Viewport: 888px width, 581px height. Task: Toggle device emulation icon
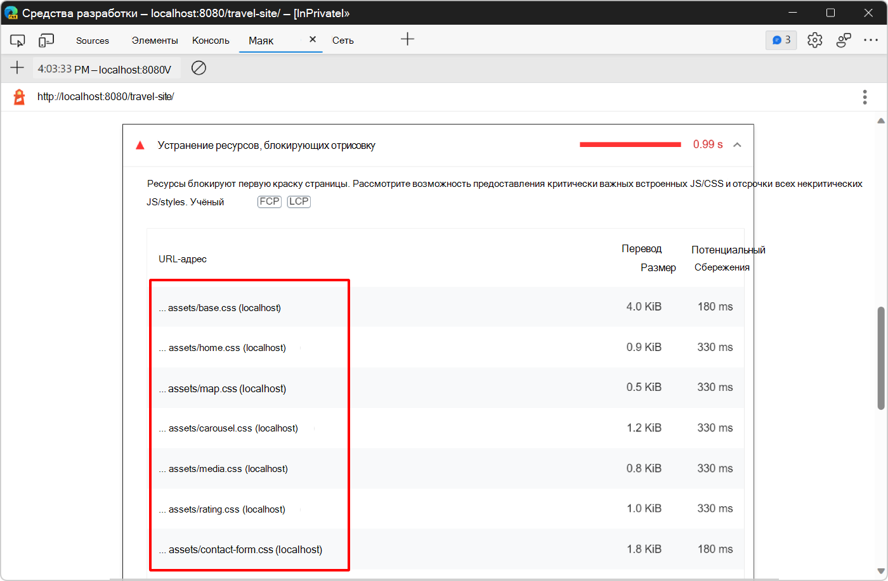pos(46,41)
